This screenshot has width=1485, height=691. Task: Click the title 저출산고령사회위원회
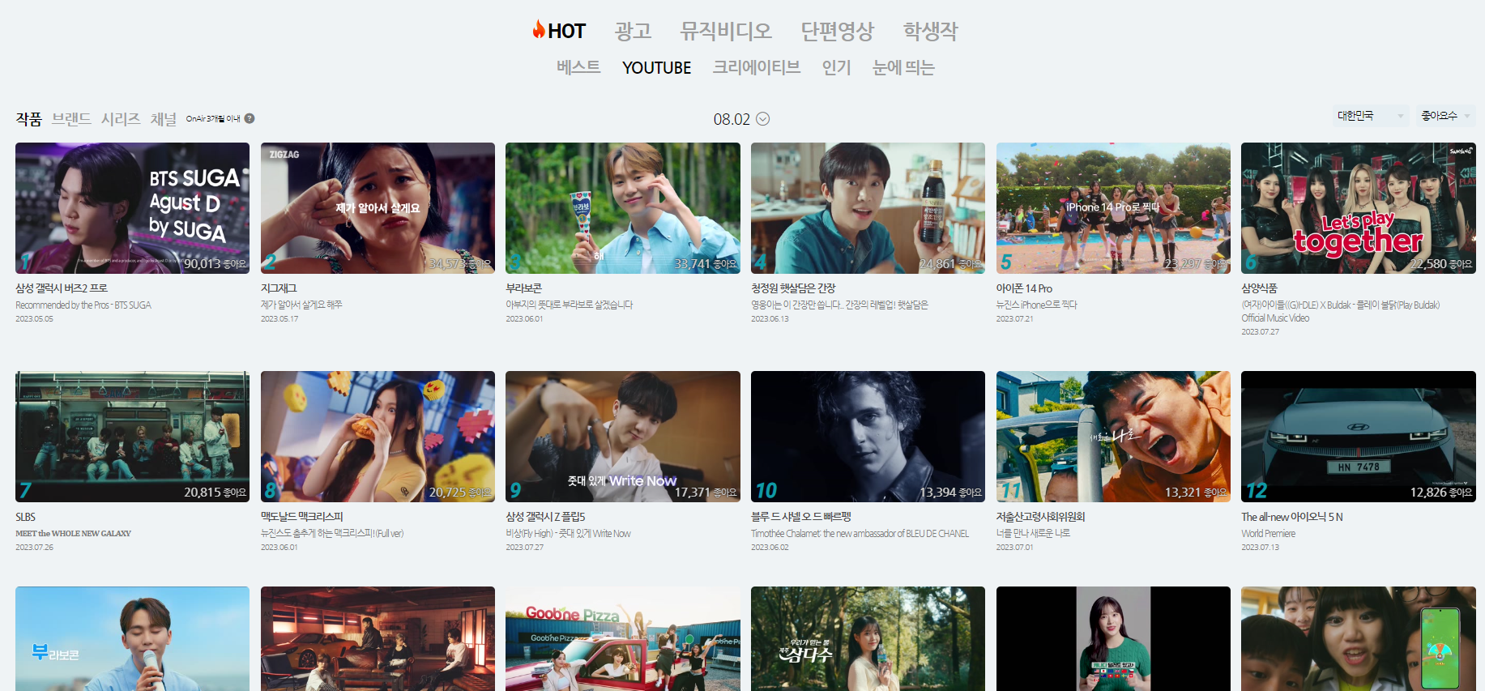(1040, 517)
